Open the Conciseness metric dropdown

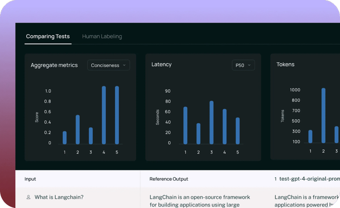108,65
